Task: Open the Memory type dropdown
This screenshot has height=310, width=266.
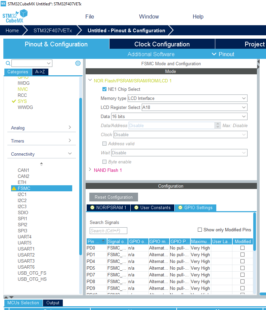Action: coord(187,98)
